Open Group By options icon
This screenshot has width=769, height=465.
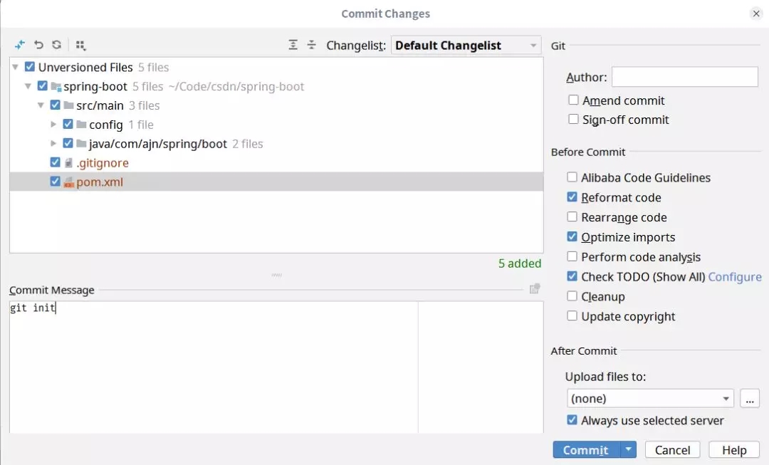coord(81,45)
